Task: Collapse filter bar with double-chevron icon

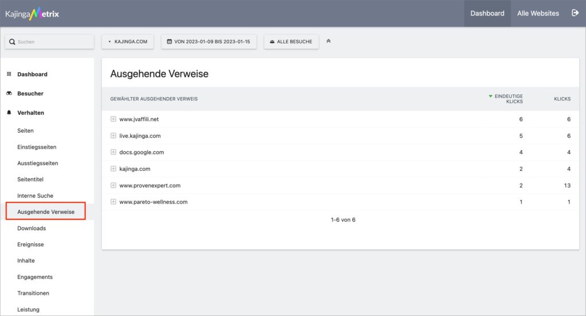Action: 328,41
